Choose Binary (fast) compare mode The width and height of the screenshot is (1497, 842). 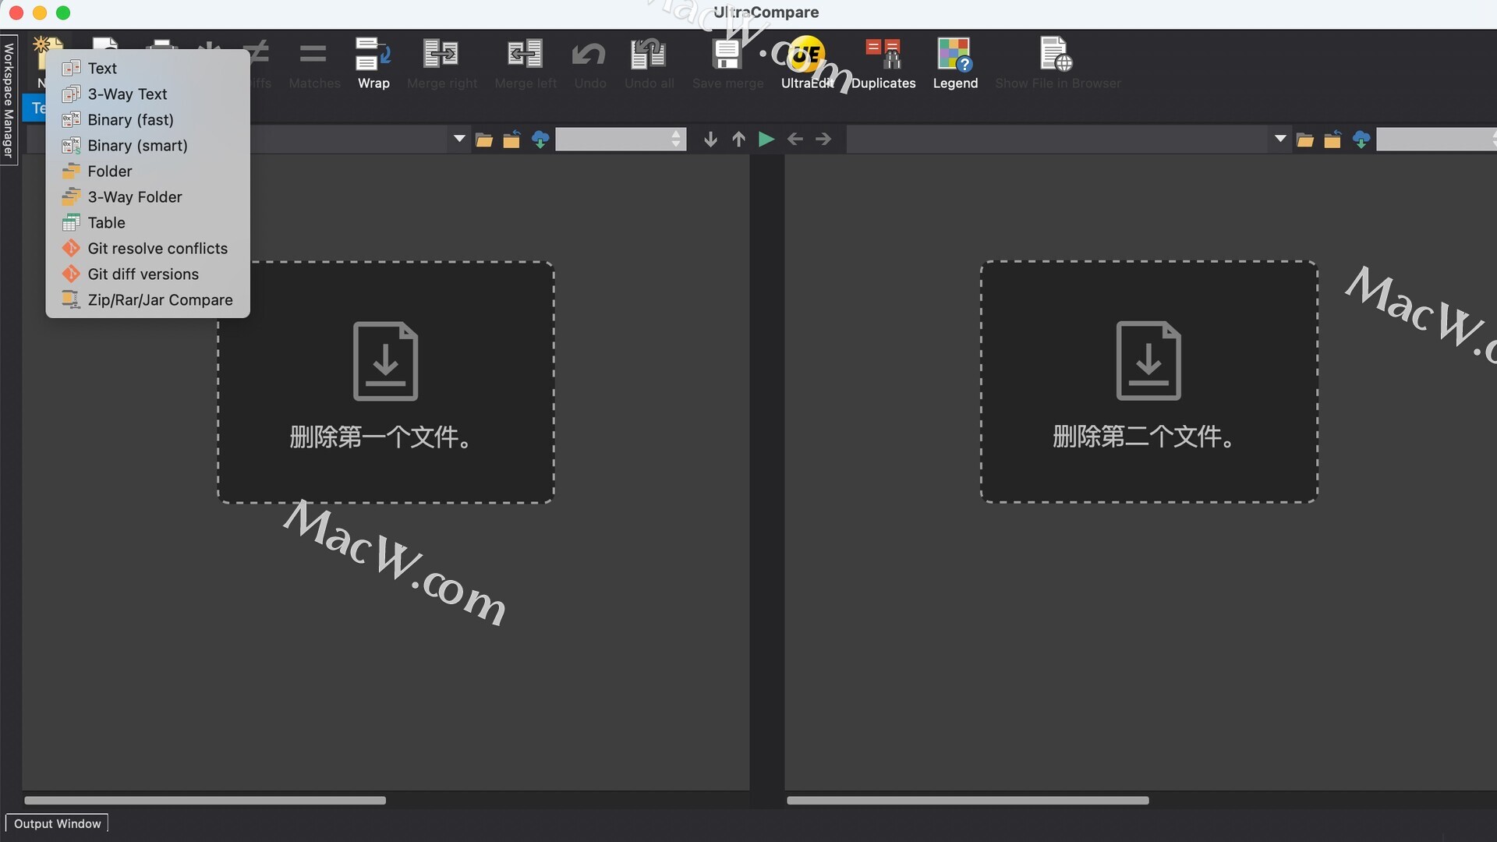pos(148,119)
